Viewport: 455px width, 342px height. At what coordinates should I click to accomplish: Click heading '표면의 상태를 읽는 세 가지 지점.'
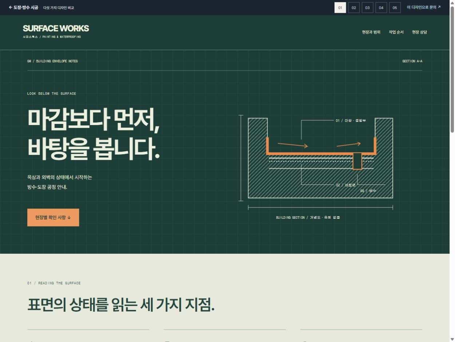[x=121, y=305]
